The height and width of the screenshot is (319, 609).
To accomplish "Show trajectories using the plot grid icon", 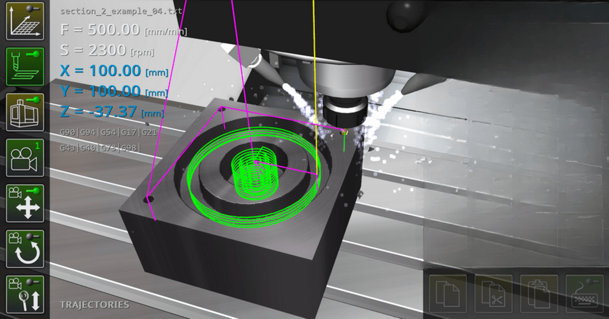I will (24, 20).
